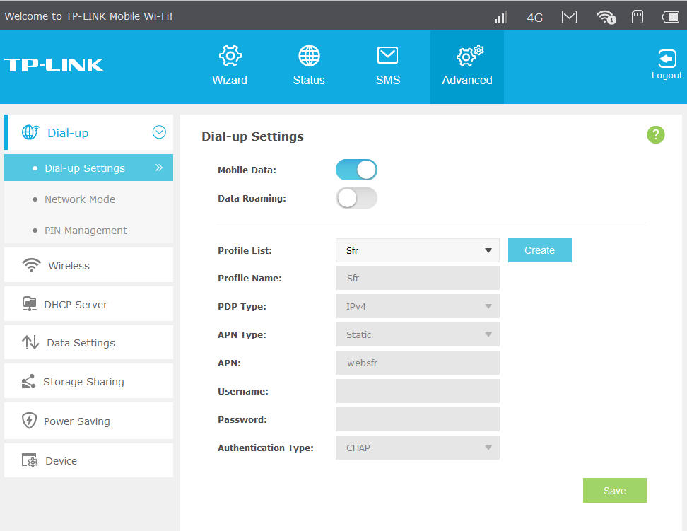Click the APN field showing websfr
The width and height of the screenshot is (687, 531).
pyautogui.click(x=417, y=363)
